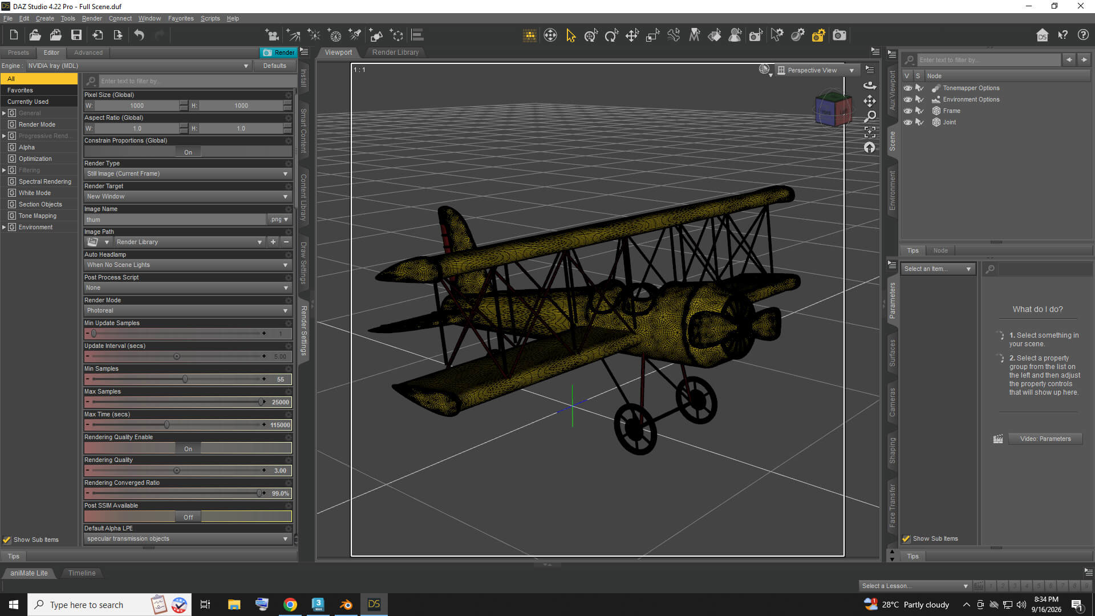Viewport: 1095px width, 616px height.
Task: Open Render Type Still Image dropdown
Action: [x=188, y=173]
